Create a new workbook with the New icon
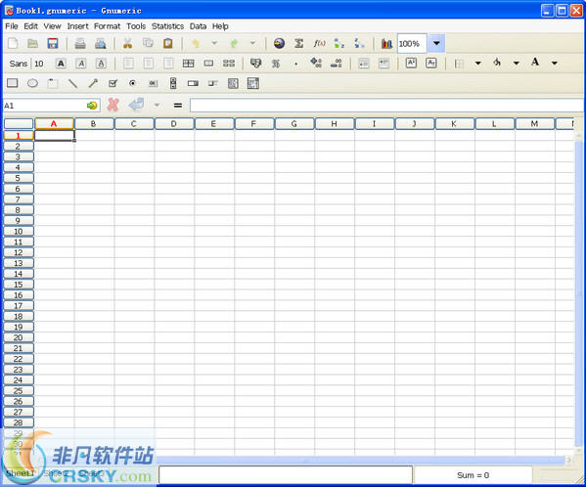 (13, 43)
